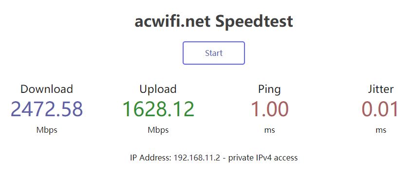Image resolution: width=413 pixels, height=177 pixels.
Task: Select the Upload heading label
Action: point(158,89)
